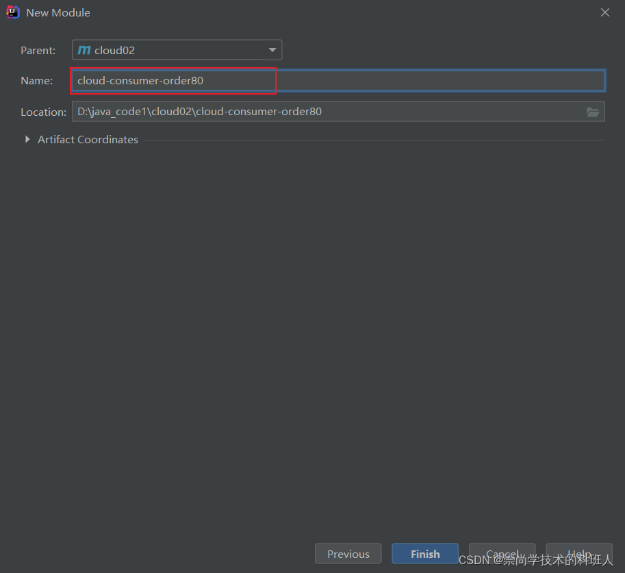
Task: Click Finish to create the module
Action: [425, 554]
